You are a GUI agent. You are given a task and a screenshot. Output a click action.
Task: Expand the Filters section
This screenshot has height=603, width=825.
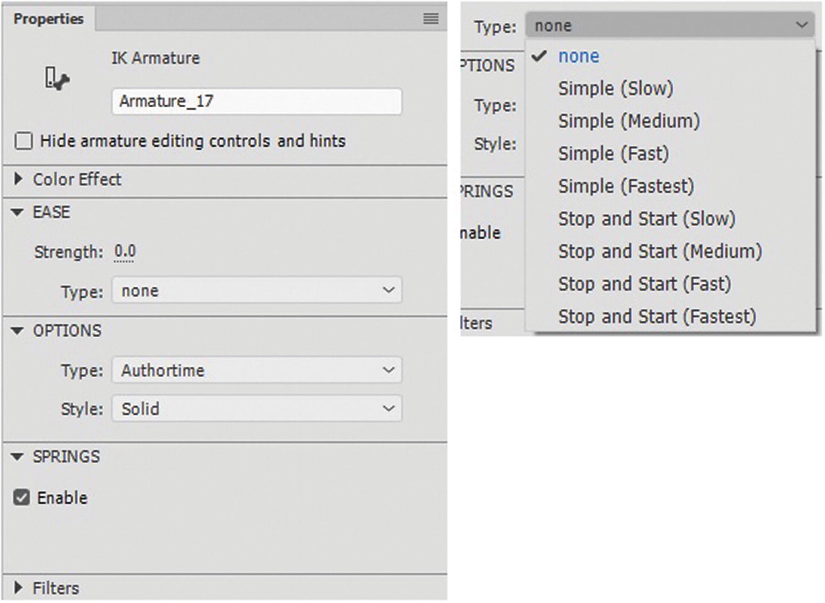point(18,588)
